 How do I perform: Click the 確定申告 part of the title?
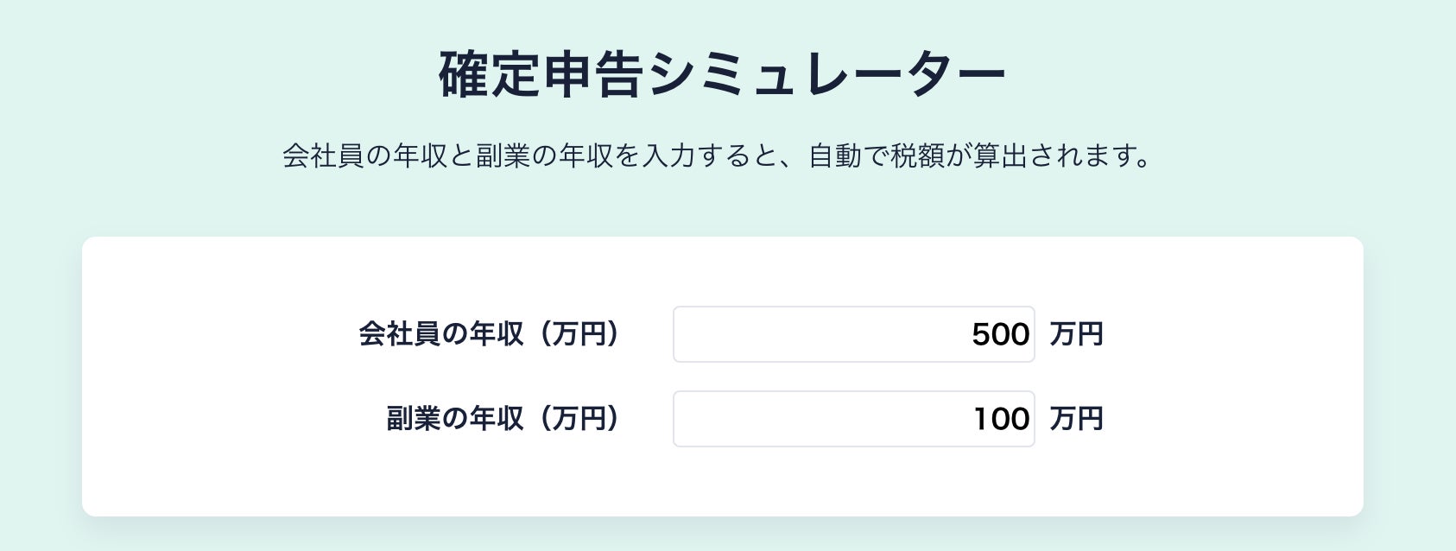click(x=541, y=75)
